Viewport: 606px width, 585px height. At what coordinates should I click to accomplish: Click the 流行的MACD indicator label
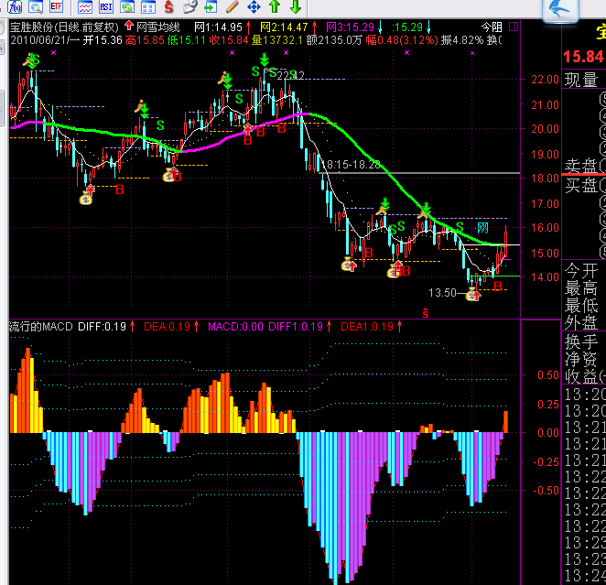40,326
